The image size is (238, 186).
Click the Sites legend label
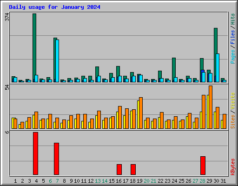[233, 122]
